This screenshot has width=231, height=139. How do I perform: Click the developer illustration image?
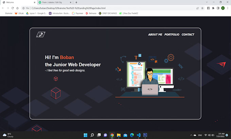(x=150, y=75)
